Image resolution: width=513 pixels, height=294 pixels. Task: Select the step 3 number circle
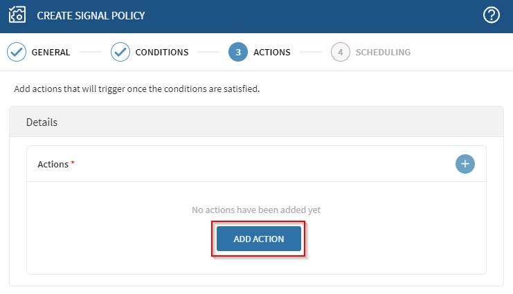(237, 52)
